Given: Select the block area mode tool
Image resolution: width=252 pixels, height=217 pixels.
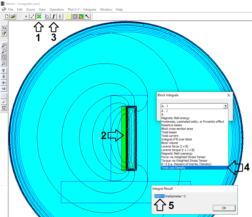Looking at the screenshot, I should (x=39, y=17).
